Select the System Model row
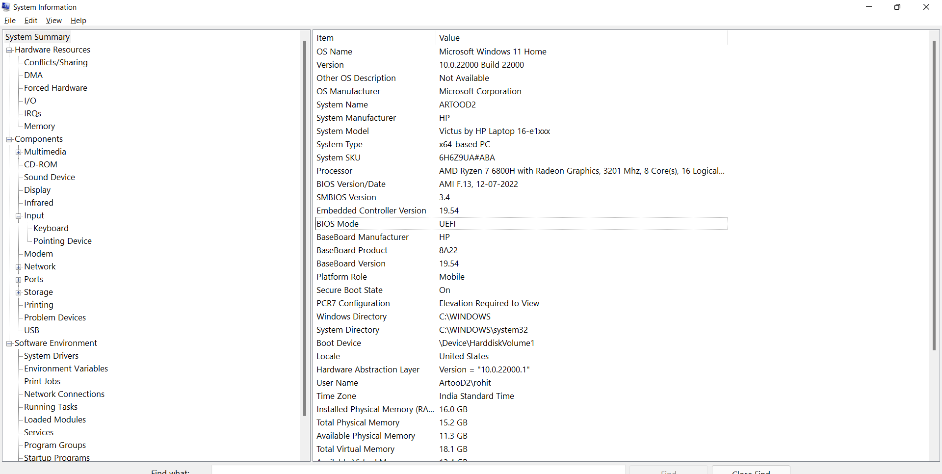This screenshot has width=942, height=474. click(x=521, y=131)
